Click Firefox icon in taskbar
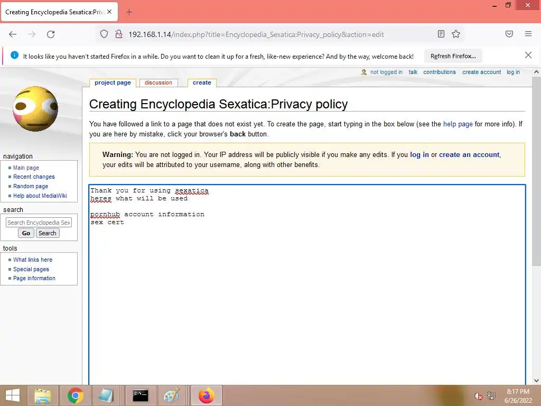The image size is (541, 406). point(207,395)
